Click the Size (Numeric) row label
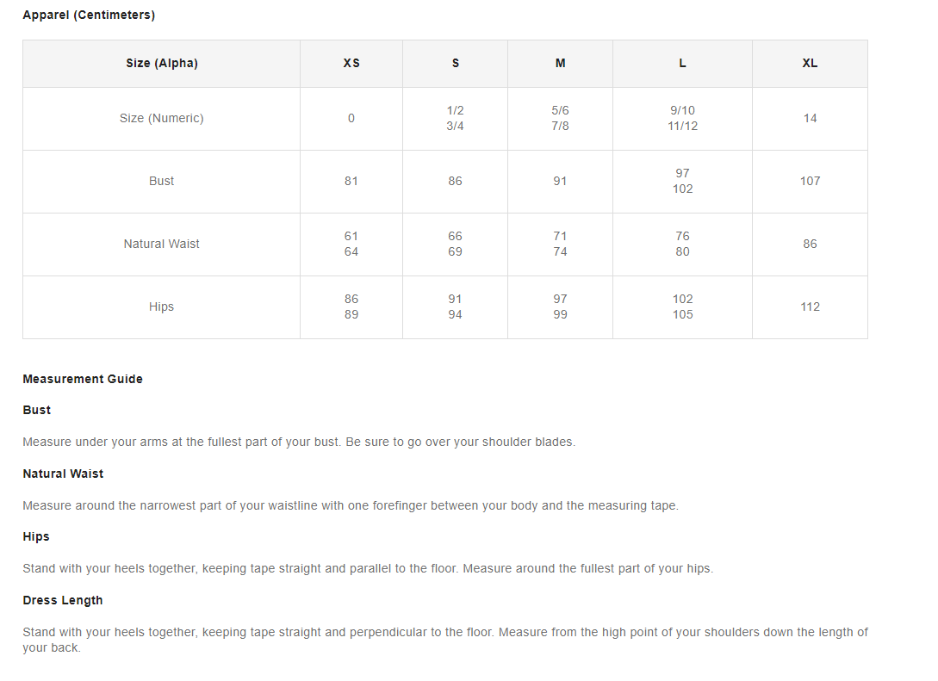The image size is (938, 681). click(162, 119)
